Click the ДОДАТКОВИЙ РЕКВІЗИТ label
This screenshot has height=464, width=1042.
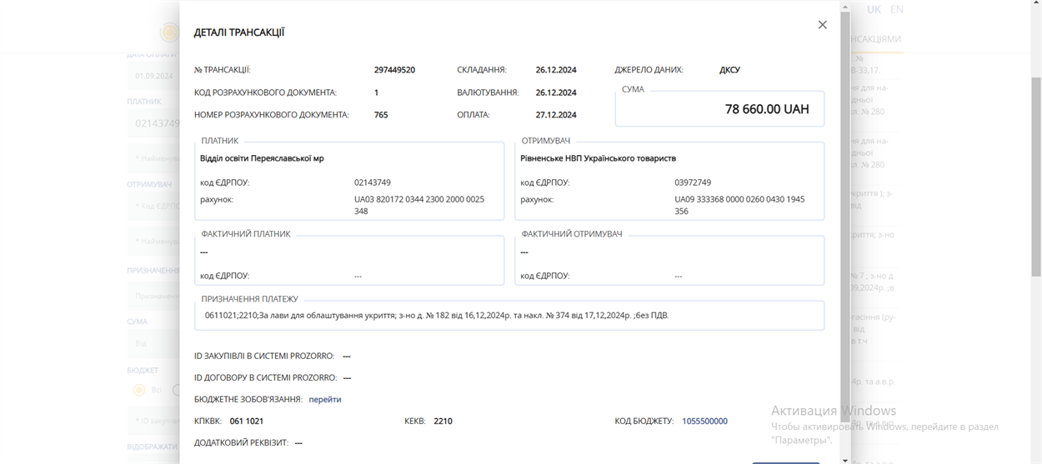click(241, 443)
